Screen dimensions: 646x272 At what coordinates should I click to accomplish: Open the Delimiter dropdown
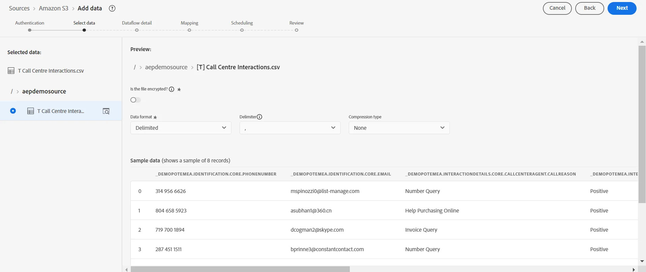click(x=290, y=128)
